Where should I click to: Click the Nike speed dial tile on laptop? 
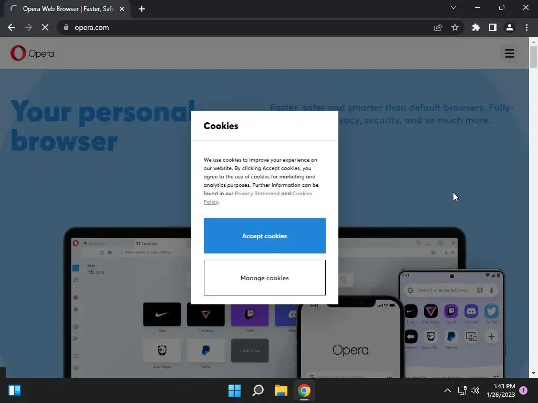pos(162,314)
